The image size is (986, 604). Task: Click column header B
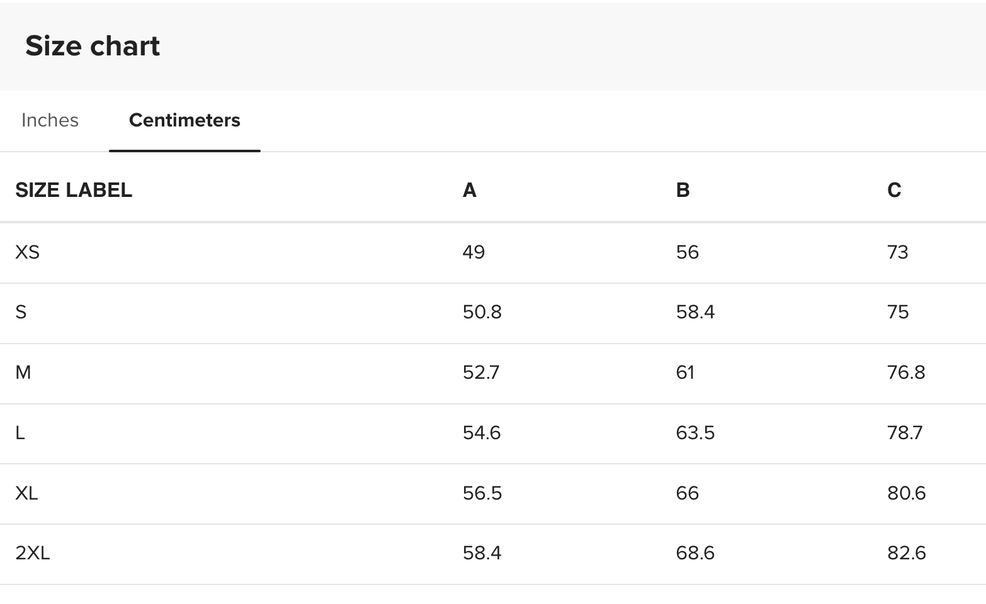point(683,190)
